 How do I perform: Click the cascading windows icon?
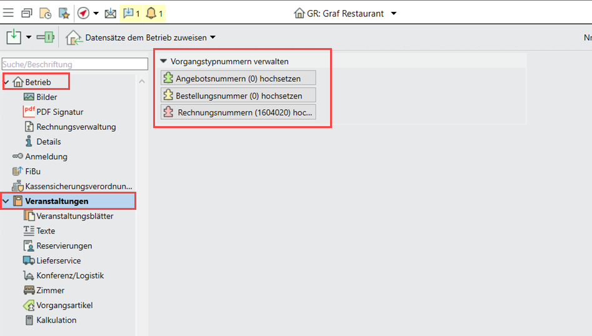(27, 13)
